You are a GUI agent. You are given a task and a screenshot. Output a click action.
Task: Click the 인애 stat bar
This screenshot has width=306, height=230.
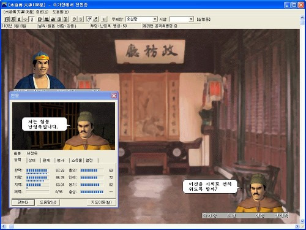[x=92, y=177]
